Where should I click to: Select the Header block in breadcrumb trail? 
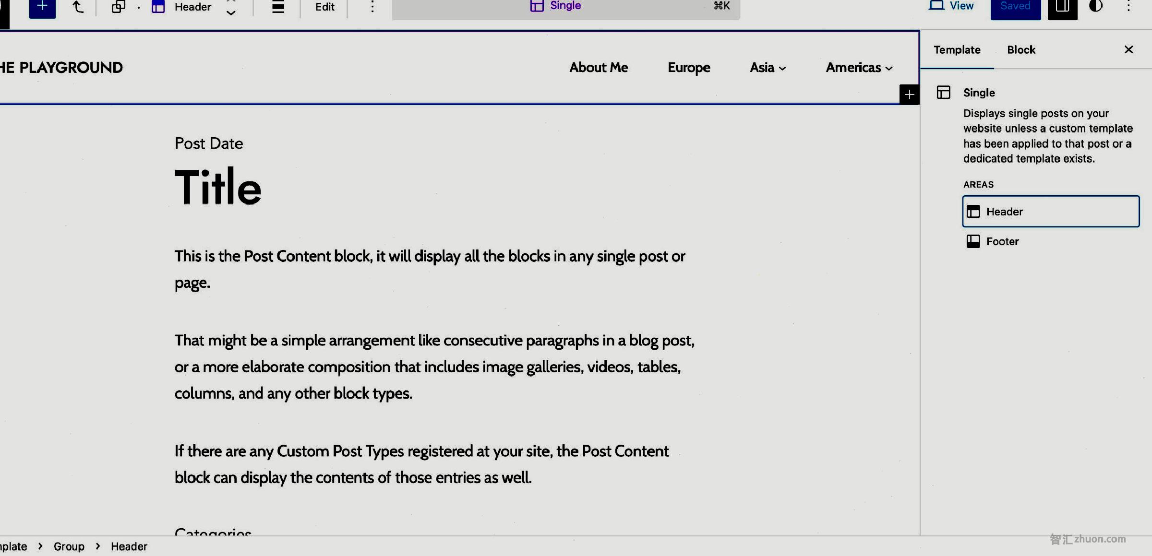pos(129,546)
